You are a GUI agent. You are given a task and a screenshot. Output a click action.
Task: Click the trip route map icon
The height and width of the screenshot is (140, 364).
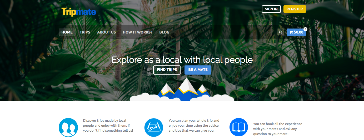(154, 127)
